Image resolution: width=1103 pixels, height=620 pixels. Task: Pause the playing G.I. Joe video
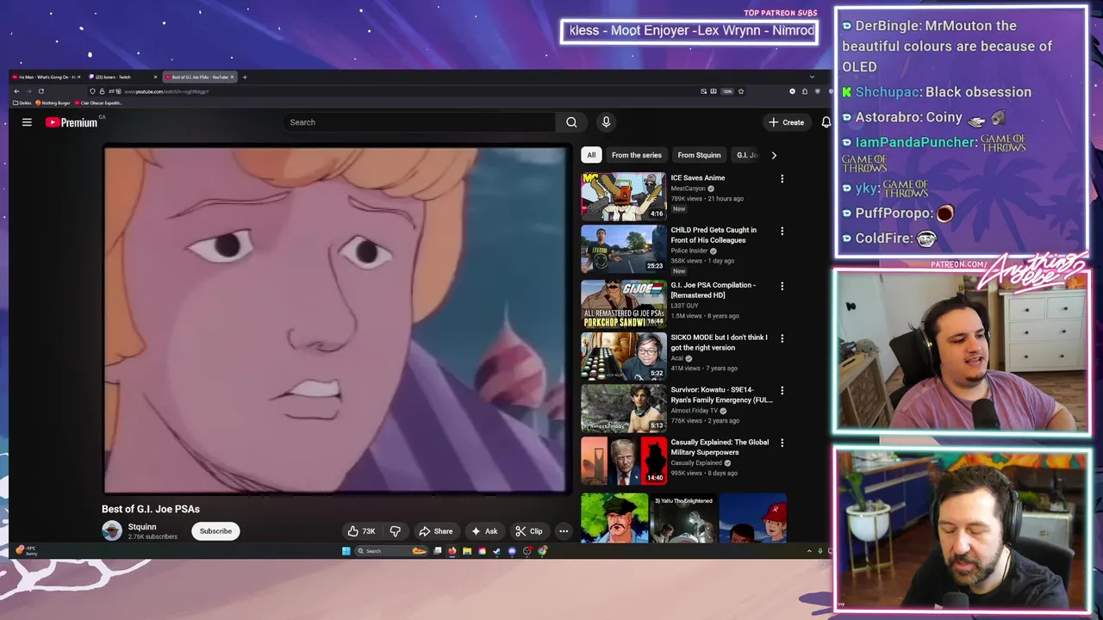coord(335,319)
